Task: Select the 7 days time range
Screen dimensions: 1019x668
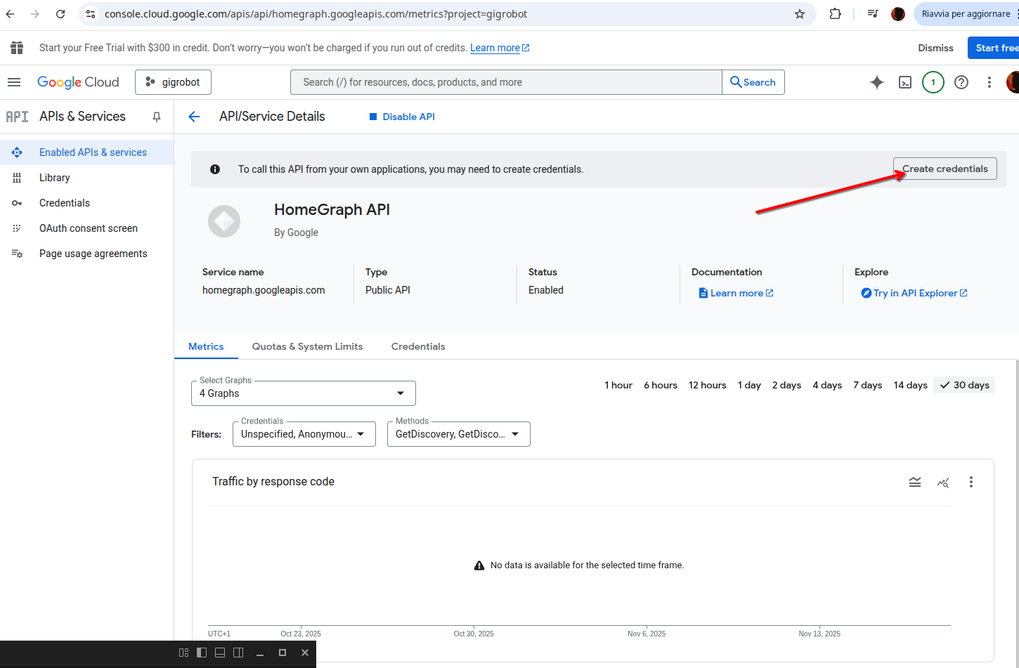Action: point(867,385)
